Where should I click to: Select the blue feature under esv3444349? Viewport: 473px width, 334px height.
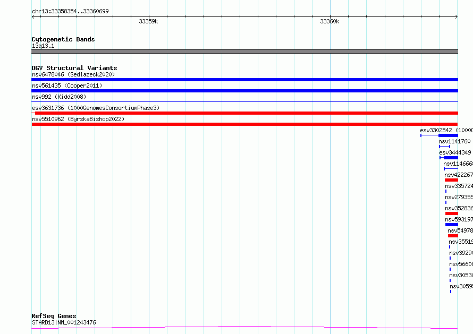449,158
